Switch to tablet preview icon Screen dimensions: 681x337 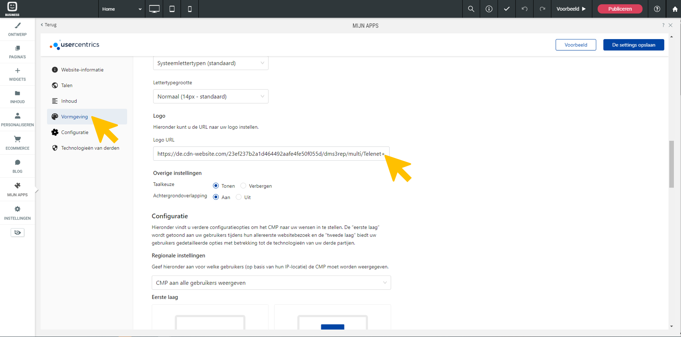point(172,9)
